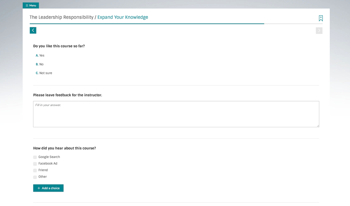Viewport: 350px width, 206px height.
Task: Check the Other checkbox
Action: (x=35, y=177)
